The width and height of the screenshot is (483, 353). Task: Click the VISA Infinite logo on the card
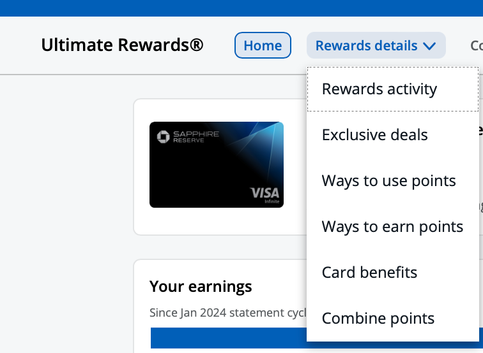coord(264,193)
